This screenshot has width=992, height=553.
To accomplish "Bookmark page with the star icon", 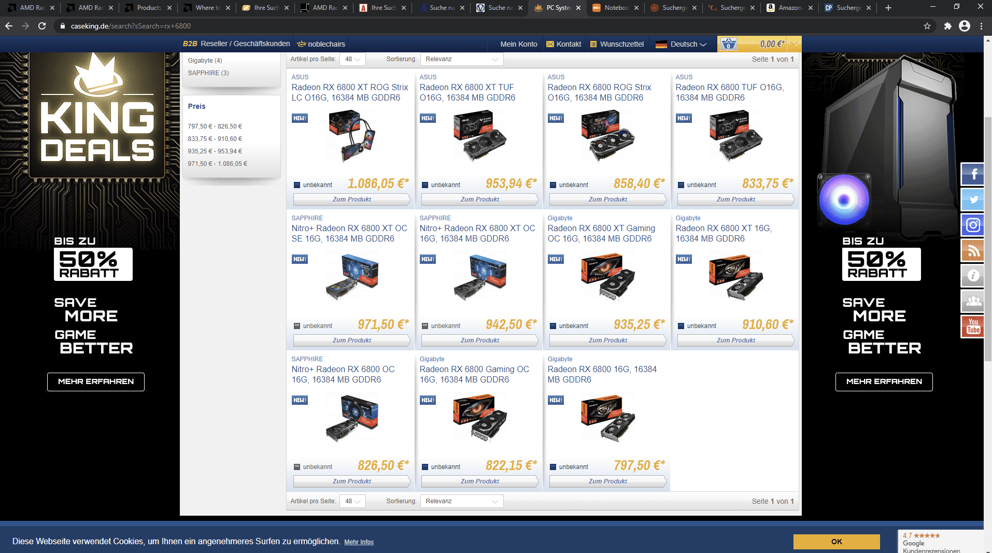I will click(927, 26).
